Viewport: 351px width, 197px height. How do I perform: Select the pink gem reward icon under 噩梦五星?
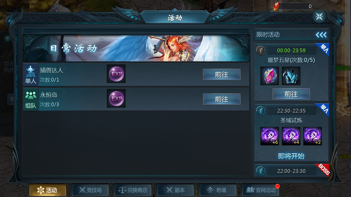[x=270, y=76]
